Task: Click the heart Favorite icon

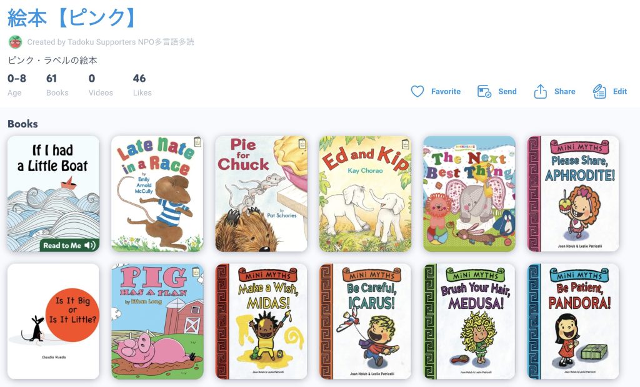Action: pos(417,91)
